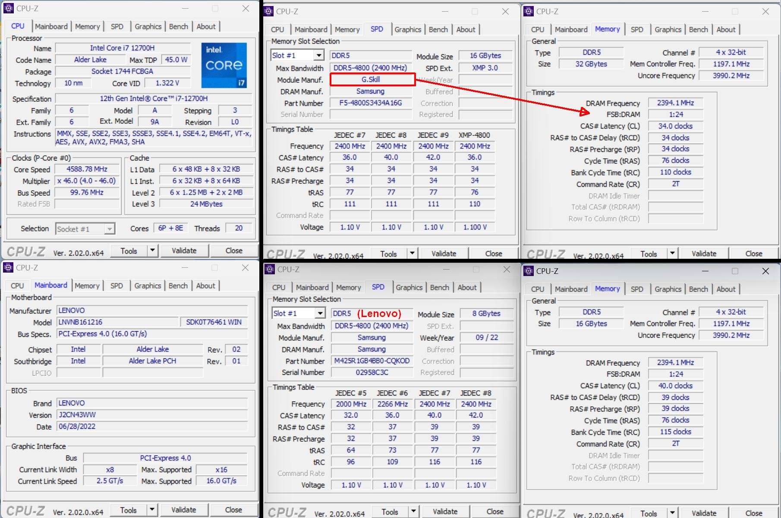Switch to Memory tab in the G.Skill SPD window
The height and width of the screenshot is (518, 781).
click(347, 29)
